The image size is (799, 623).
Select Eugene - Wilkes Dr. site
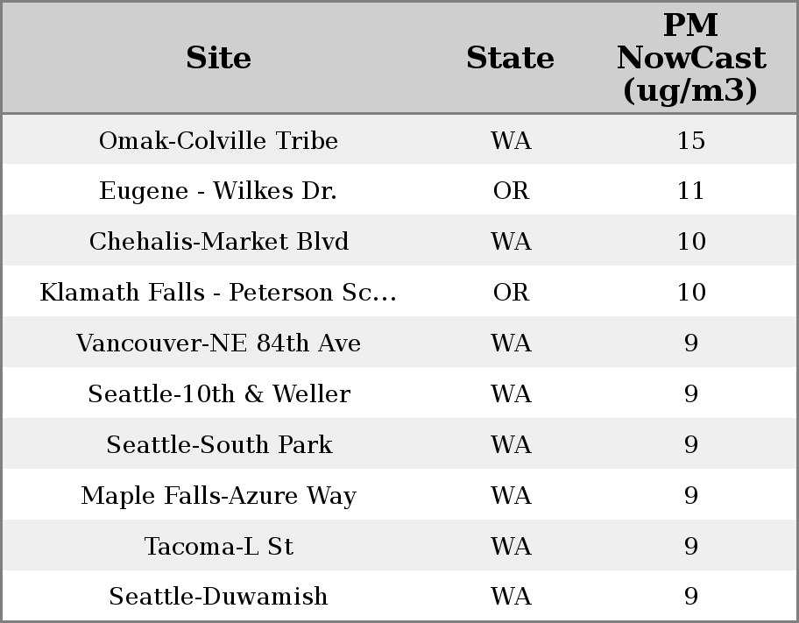(218, 191)
